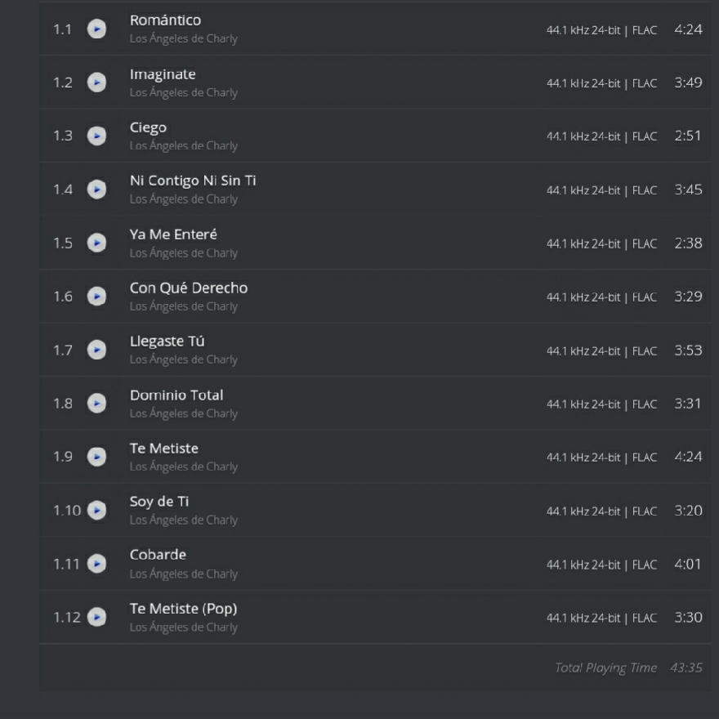Screen dimensions: 719x719
Task: Open the Romántico song title
Action: pyautogui.click(x=165, y=20)
